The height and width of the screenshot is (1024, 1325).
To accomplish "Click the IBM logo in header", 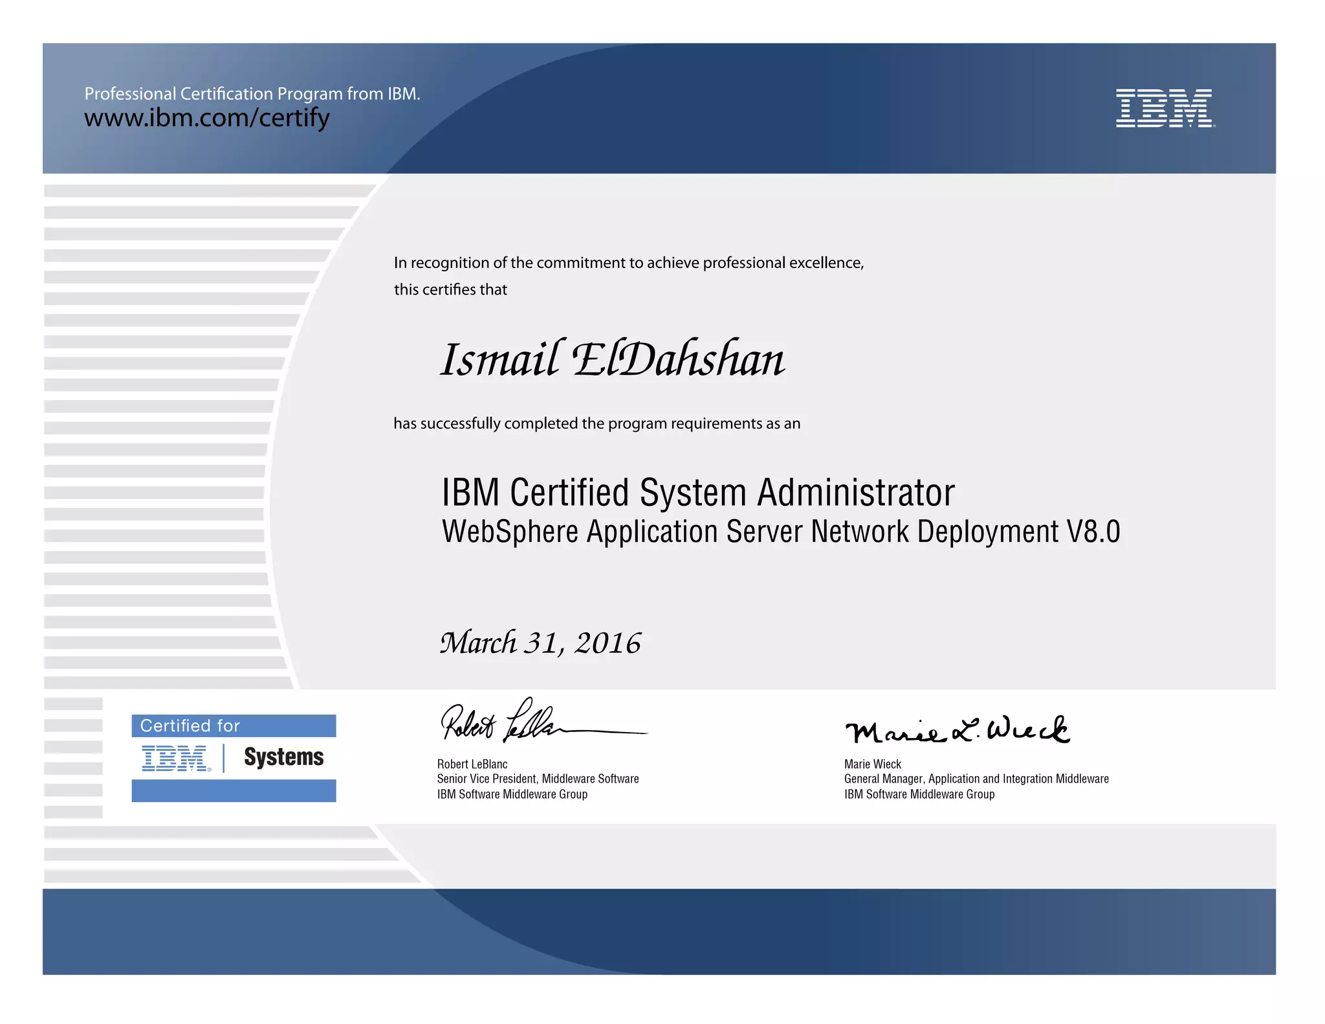I will tap(1165, 108).
